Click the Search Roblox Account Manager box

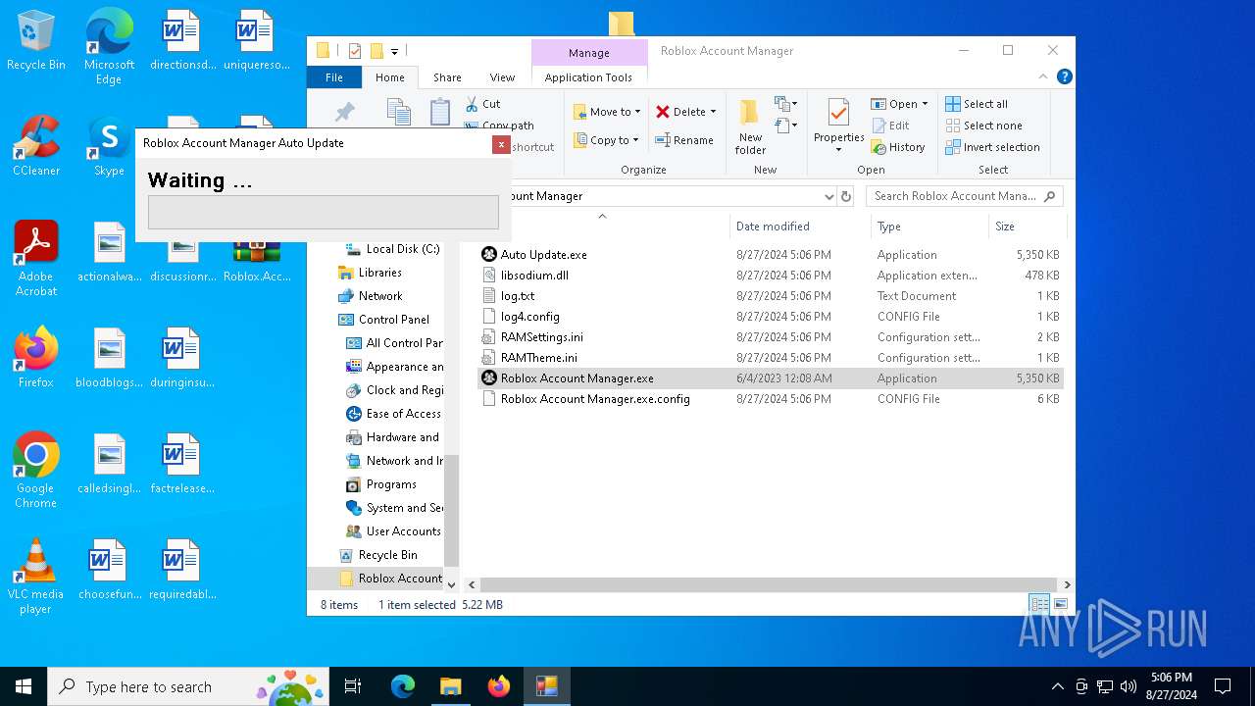(965, 196)
